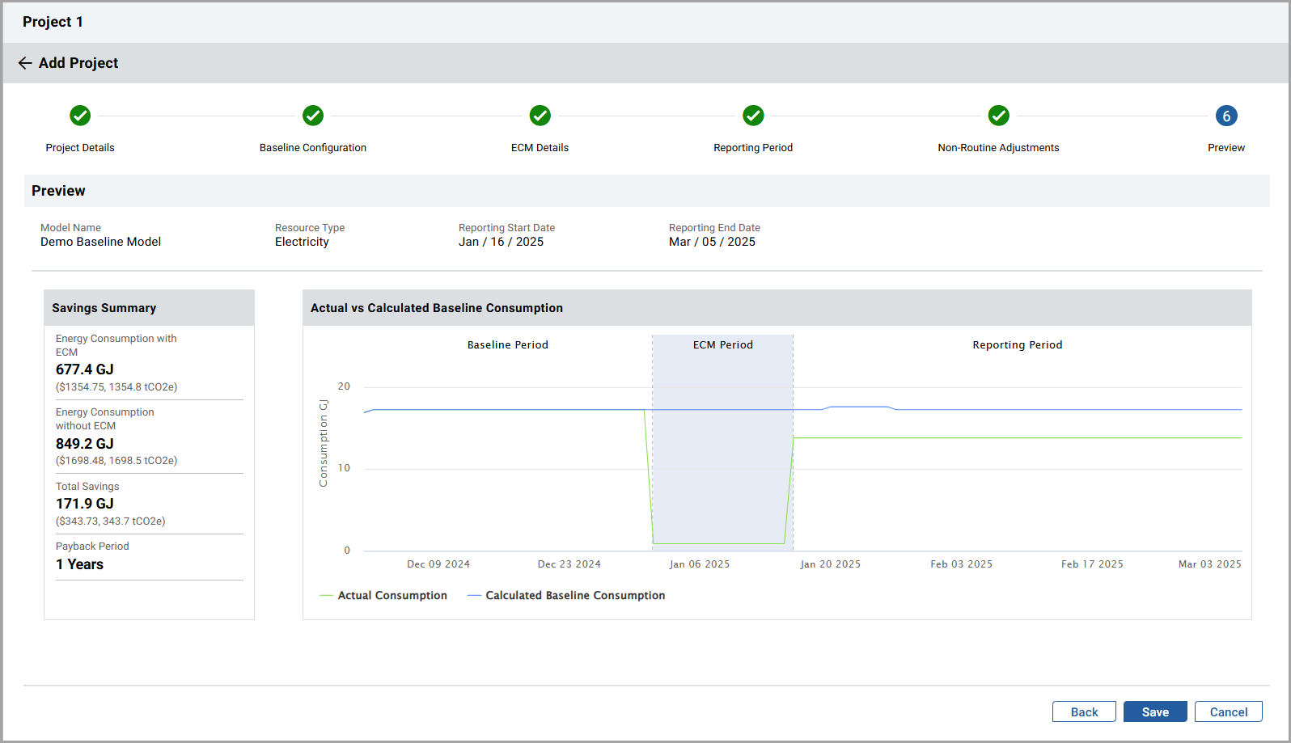Click Non-Routine Adjustments step checkmark icon

tap(998, 116)
